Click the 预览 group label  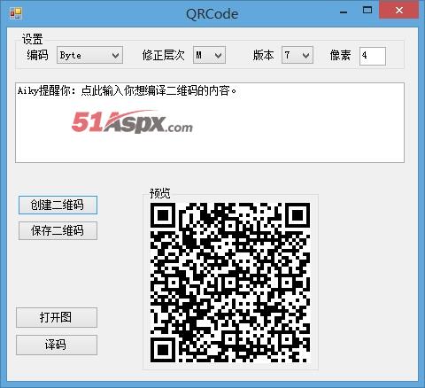[x=160, y=193]
